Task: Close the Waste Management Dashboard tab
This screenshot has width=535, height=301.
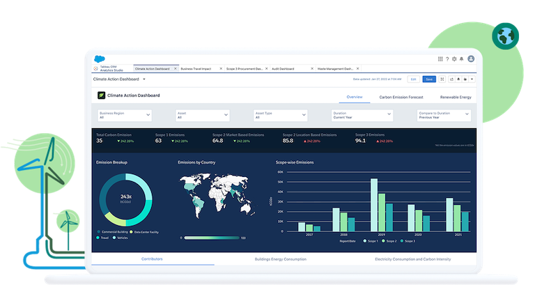Action: point(357,68)
